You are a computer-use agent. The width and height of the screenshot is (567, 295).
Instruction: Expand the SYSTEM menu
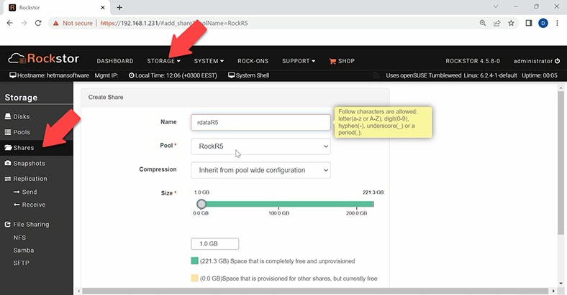pos(209,61)
